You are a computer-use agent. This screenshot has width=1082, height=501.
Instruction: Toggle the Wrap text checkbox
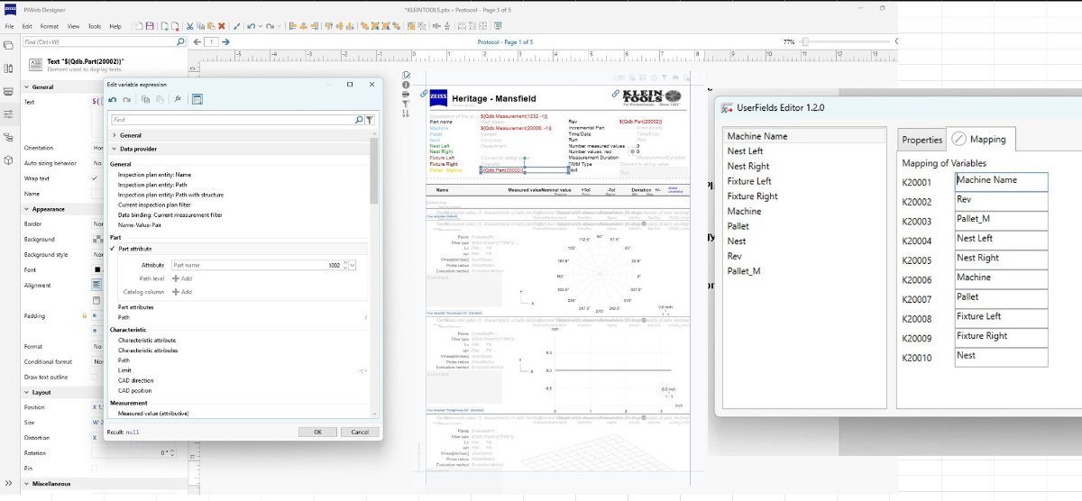pos(96,178)
